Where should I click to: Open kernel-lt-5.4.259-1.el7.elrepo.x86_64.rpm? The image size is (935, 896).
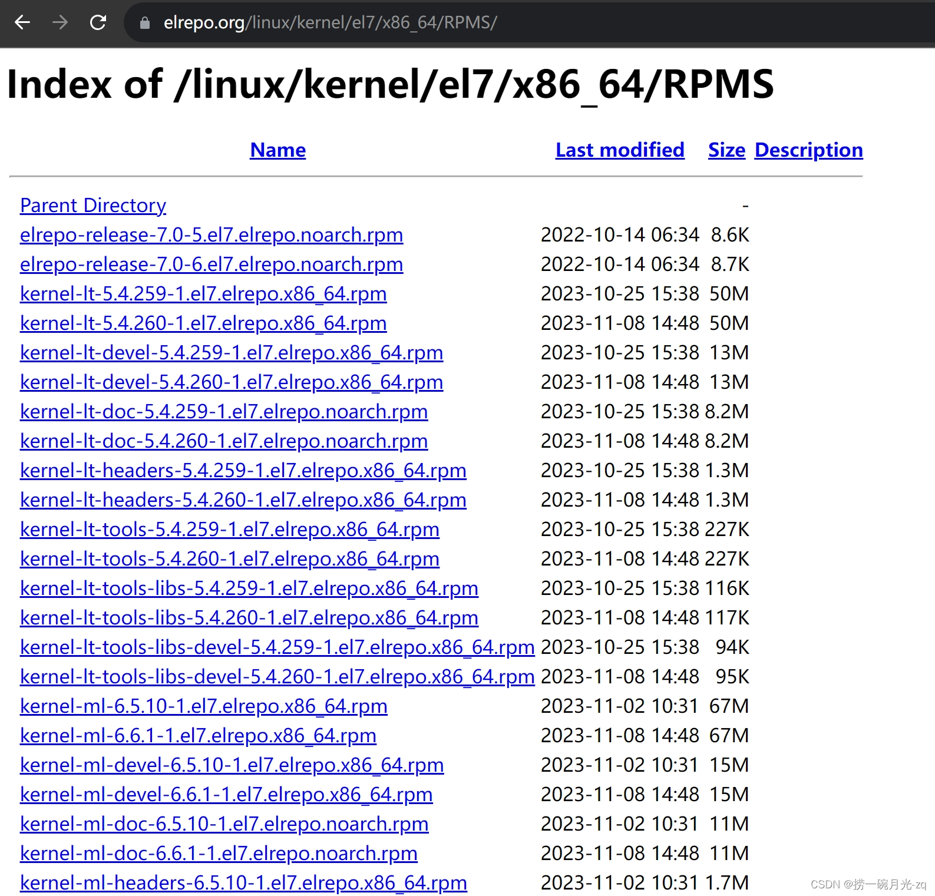(x=203, y=294)
